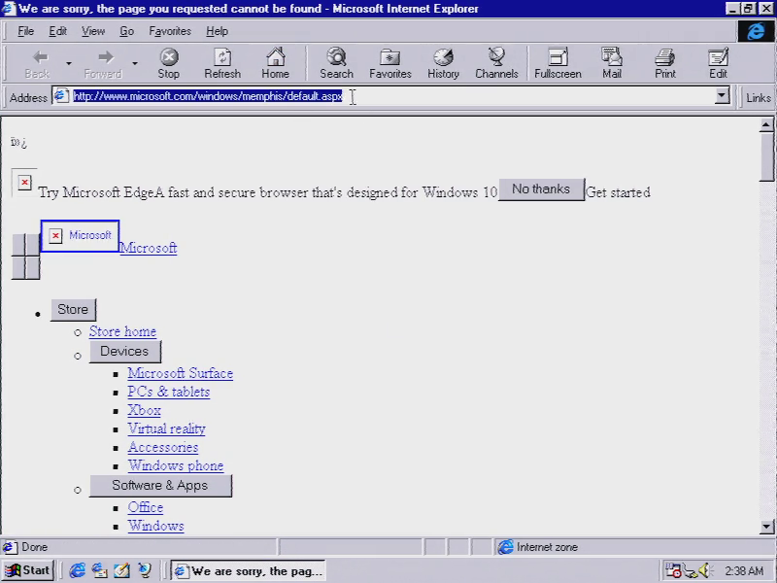Open the Office link
Viewport: 777px width, 583px height.
tap(145, 507)
